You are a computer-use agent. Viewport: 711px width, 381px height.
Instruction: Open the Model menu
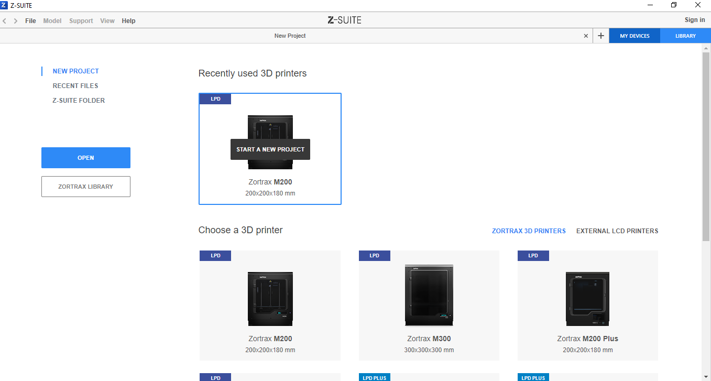coord(52,21)
